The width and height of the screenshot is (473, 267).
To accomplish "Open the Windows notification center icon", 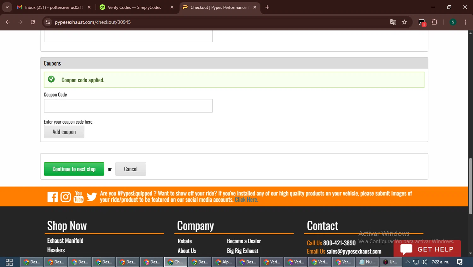I will click(x=460, y=262).
